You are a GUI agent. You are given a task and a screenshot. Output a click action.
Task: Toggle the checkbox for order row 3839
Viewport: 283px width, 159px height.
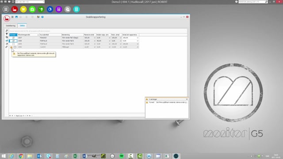coord(14,44)
